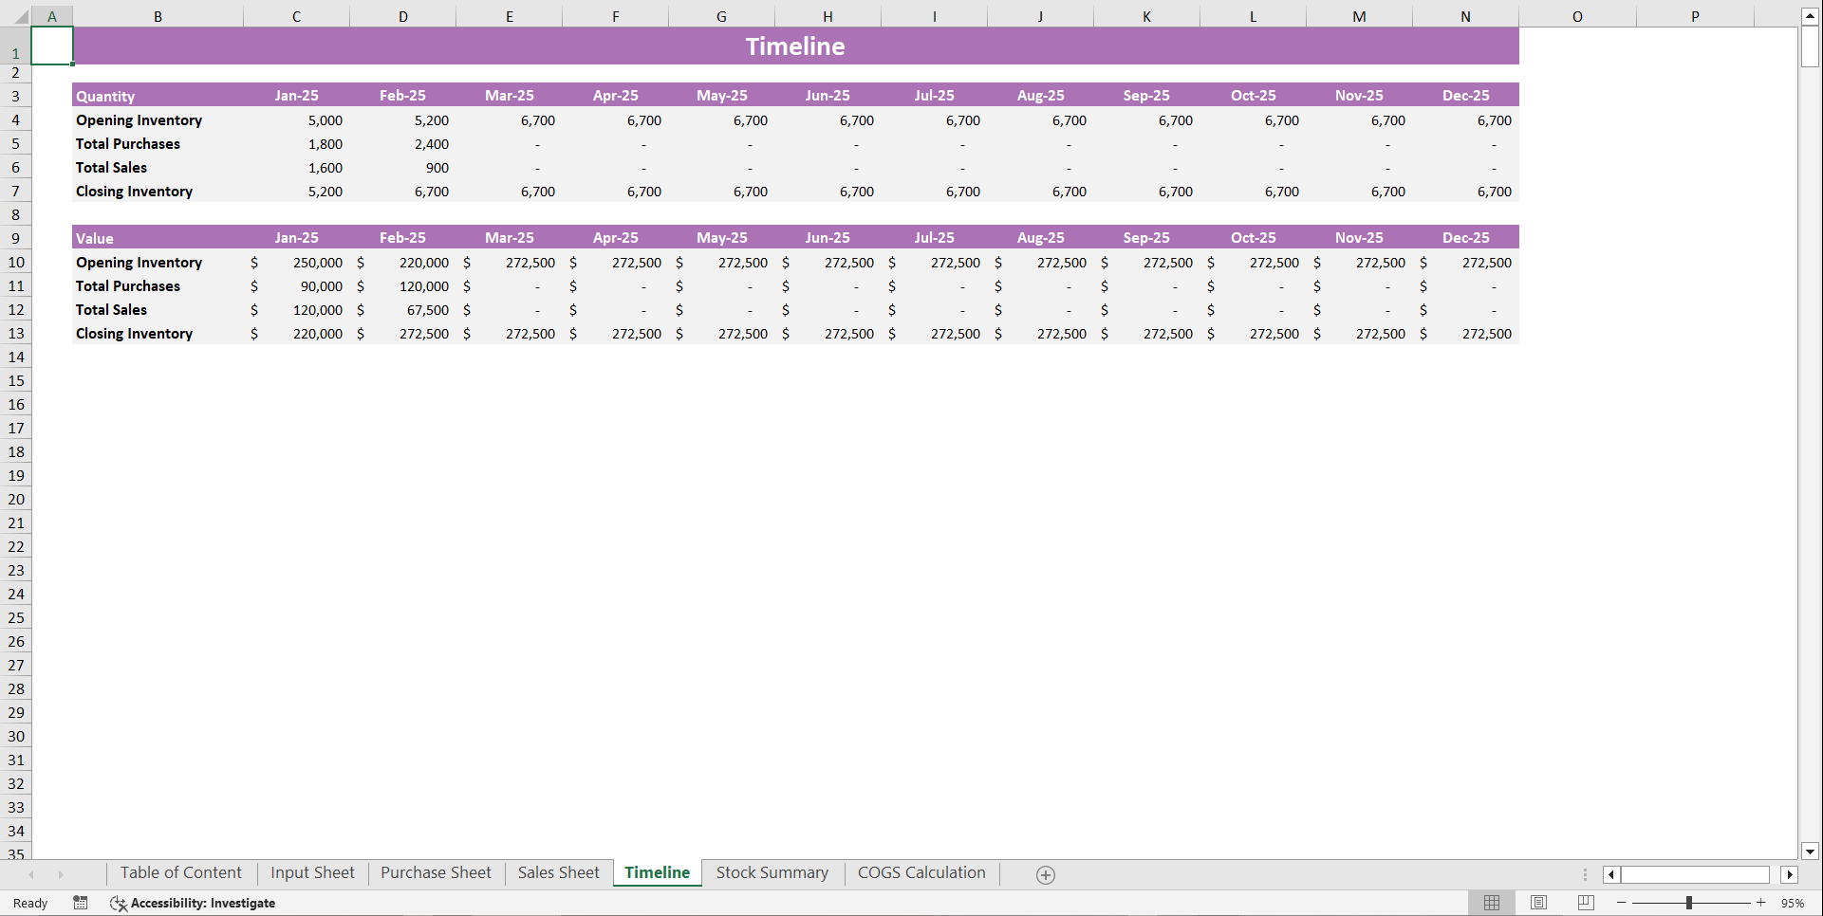Select column C header

(296, 15)
